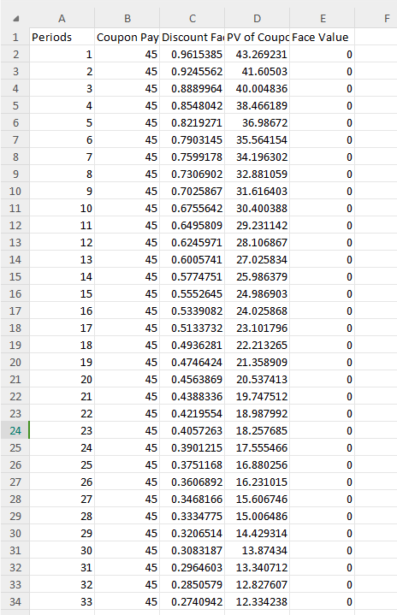Select column C header
The width and height of the screenshot is (397, 615).
pos(193,19)
